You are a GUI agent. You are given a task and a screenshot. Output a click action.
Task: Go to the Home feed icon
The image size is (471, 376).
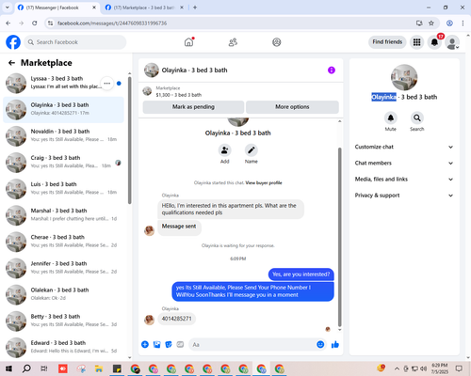coord(188,42)
